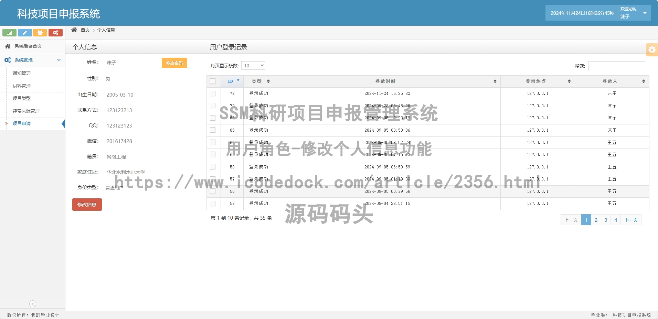Check the row with ID 53
This screenshot has height=319, width=658.
tap(213, 203)
